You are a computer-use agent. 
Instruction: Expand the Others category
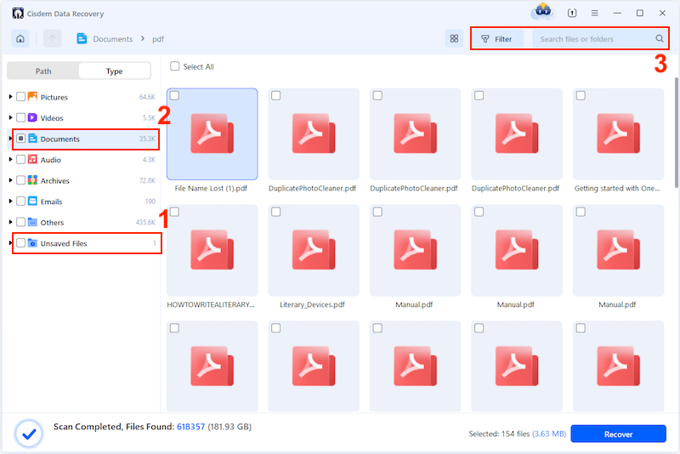(10, 222)
